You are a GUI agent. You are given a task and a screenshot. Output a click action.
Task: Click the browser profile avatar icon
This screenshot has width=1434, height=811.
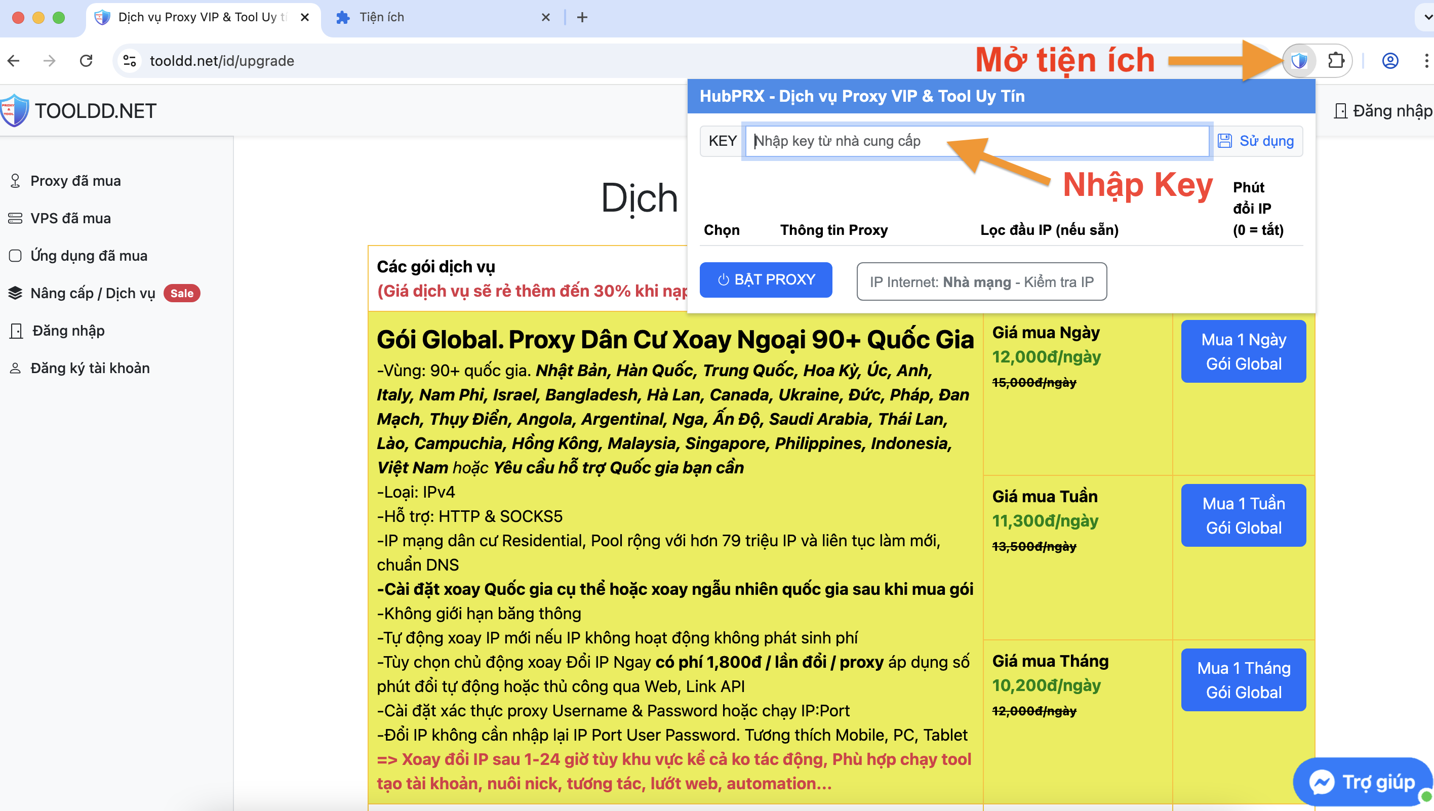1390,60
